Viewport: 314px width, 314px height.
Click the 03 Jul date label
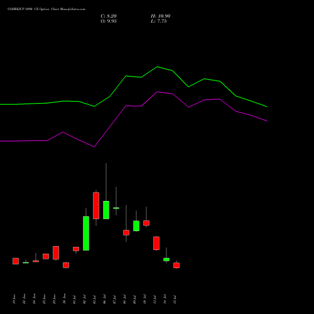tap(94, 300)
